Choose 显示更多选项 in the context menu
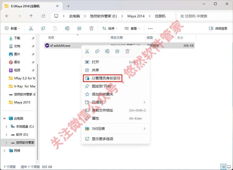 coord(116,139)
